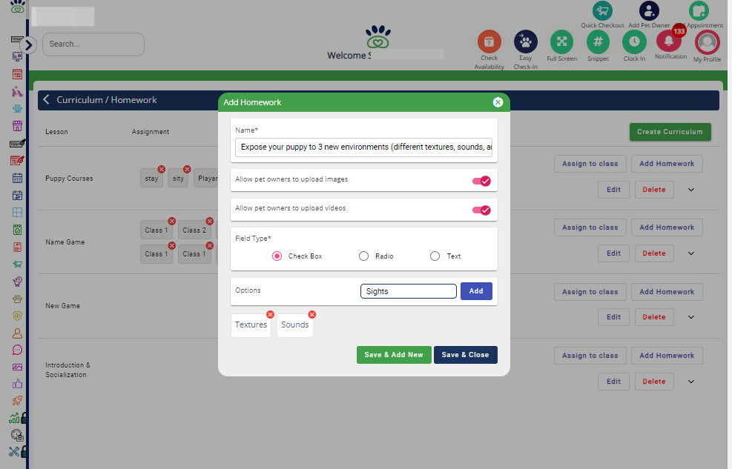The width and height of the screenshot is (732, 469).
Task: Click Delete for Puppy Courses
Action: 654,190
